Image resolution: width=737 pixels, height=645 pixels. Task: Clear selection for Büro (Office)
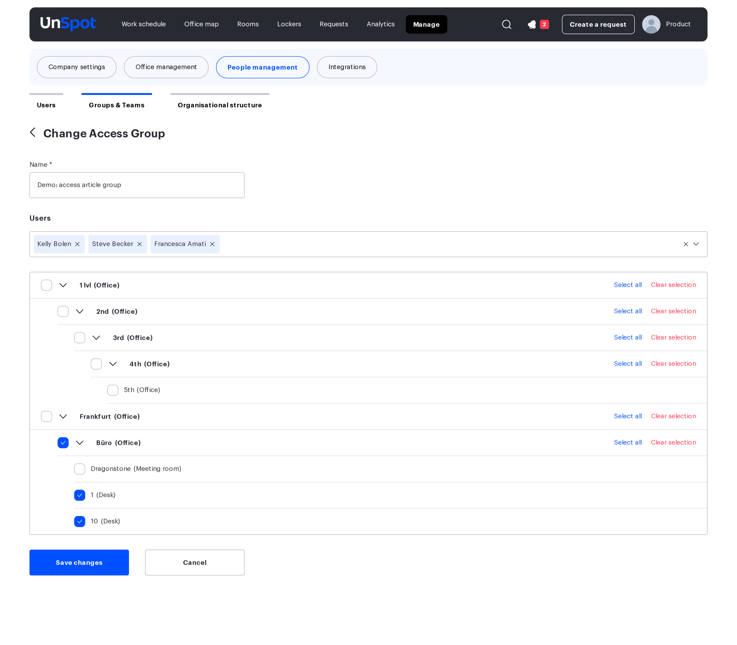point(673,442)
